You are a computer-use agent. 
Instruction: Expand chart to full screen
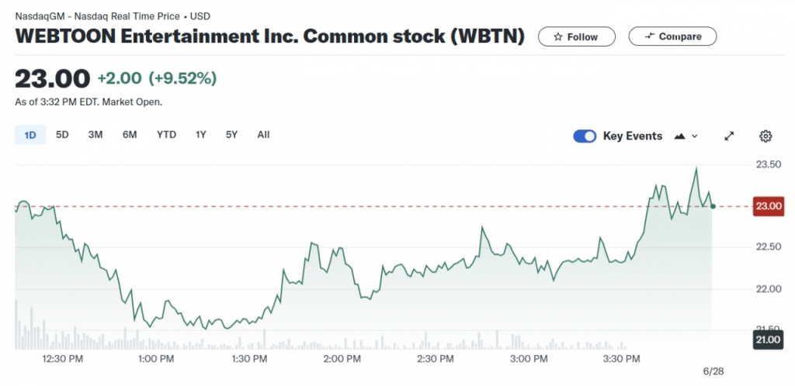coord(729,136)
